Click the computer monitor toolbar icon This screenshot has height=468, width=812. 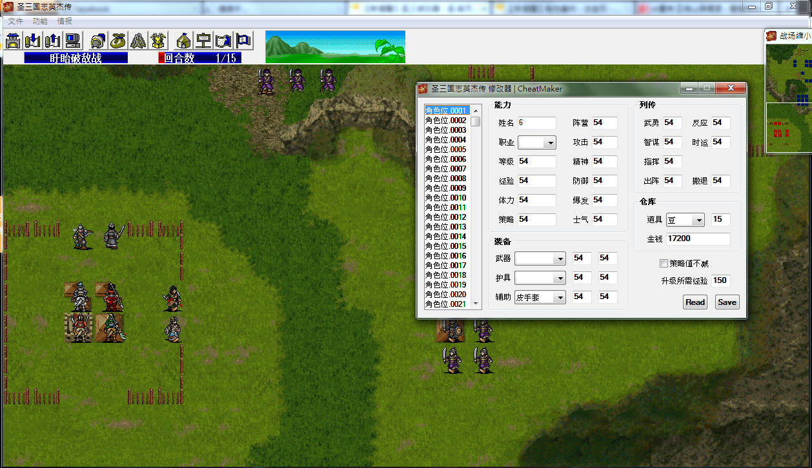point(72,41)
